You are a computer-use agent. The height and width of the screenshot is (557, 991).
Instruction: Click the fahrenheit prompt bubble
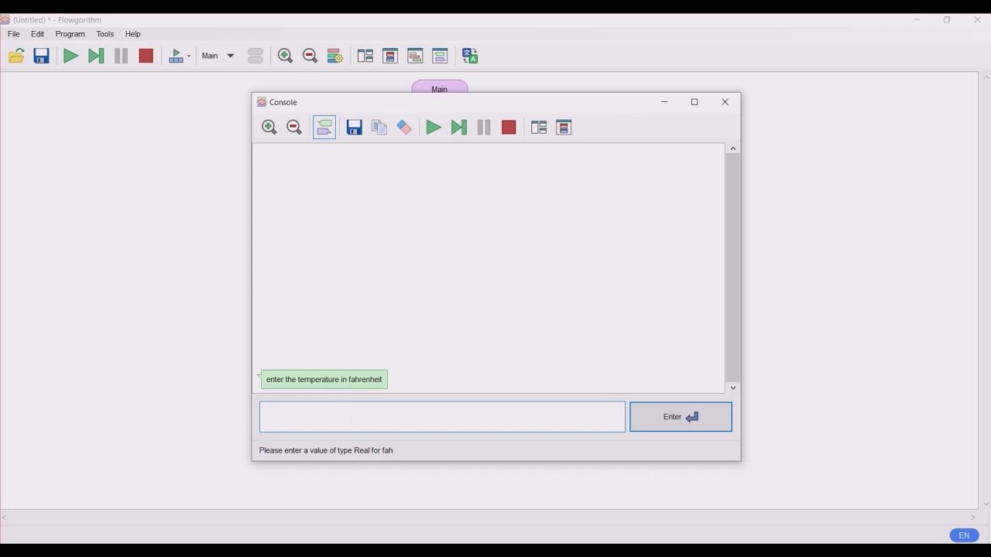(x=324, y=379)
